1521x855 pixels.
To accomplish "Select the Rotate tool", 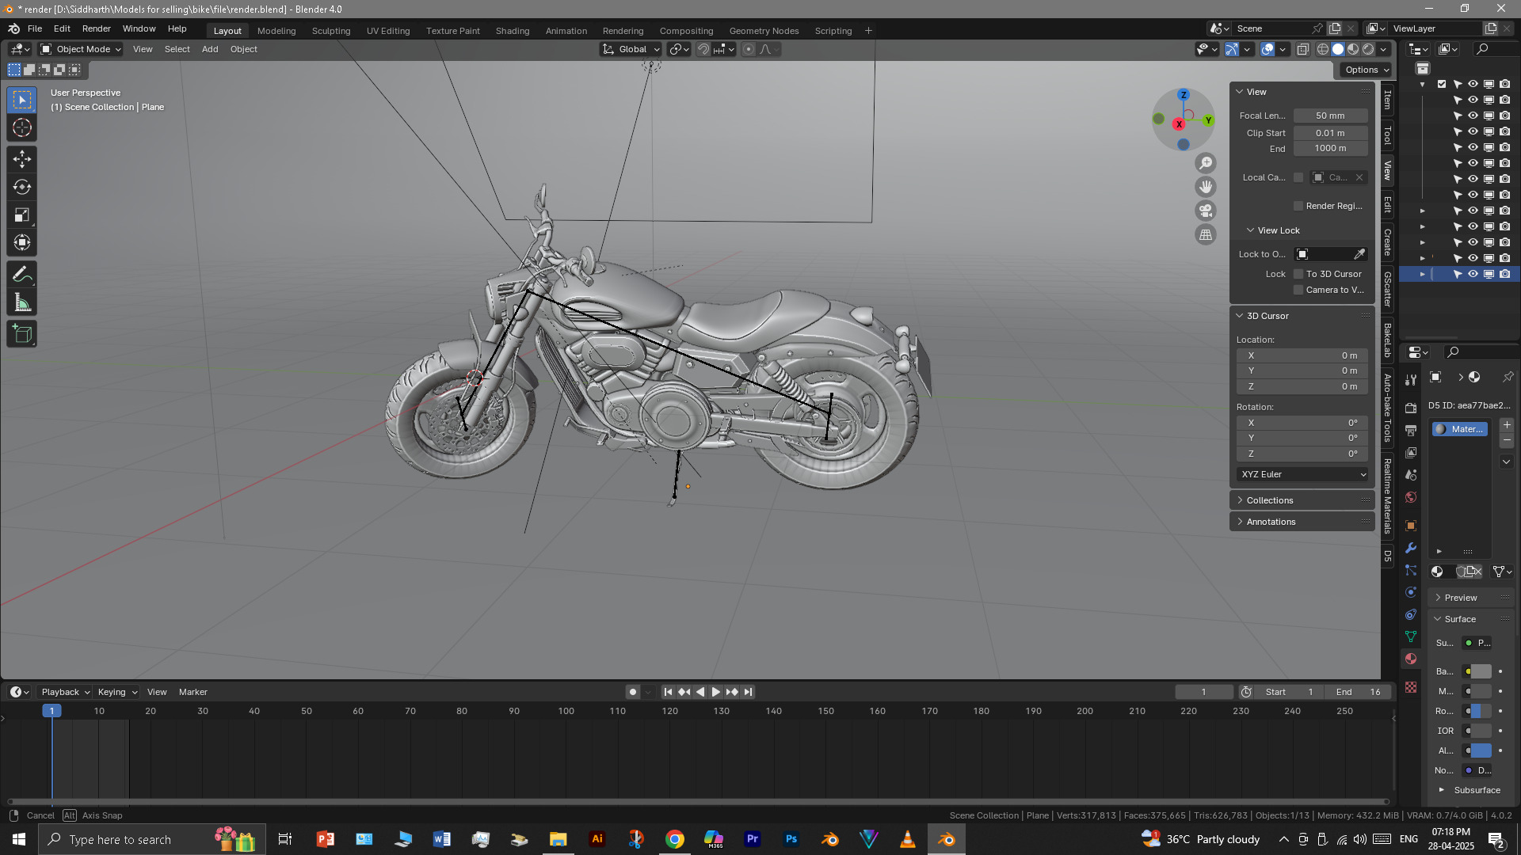I will (x=22, y=188).
